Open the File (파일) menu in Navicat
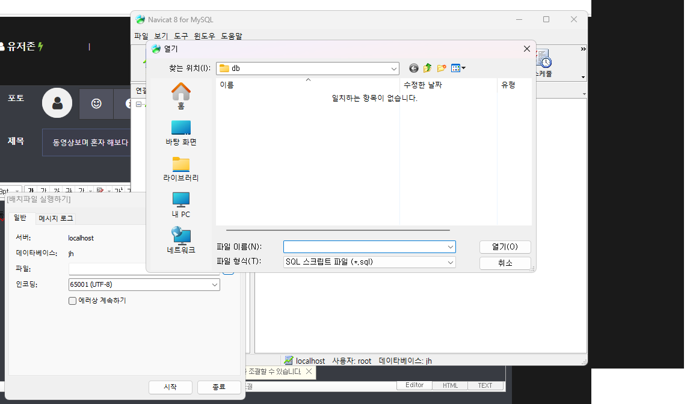693x404 pixels. (141, 35)
